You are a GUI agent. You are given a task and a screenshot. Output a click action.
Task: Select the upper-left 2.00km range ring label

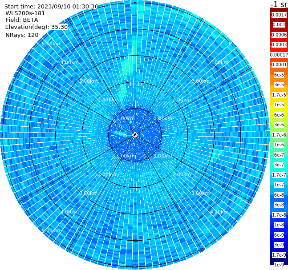[107, 100]
